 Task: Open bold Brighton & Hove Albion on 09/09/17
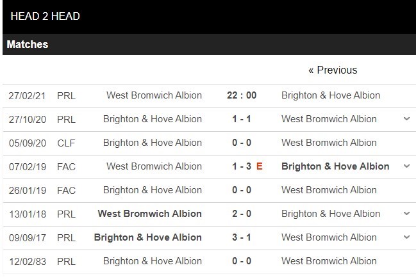coord(148,237)
